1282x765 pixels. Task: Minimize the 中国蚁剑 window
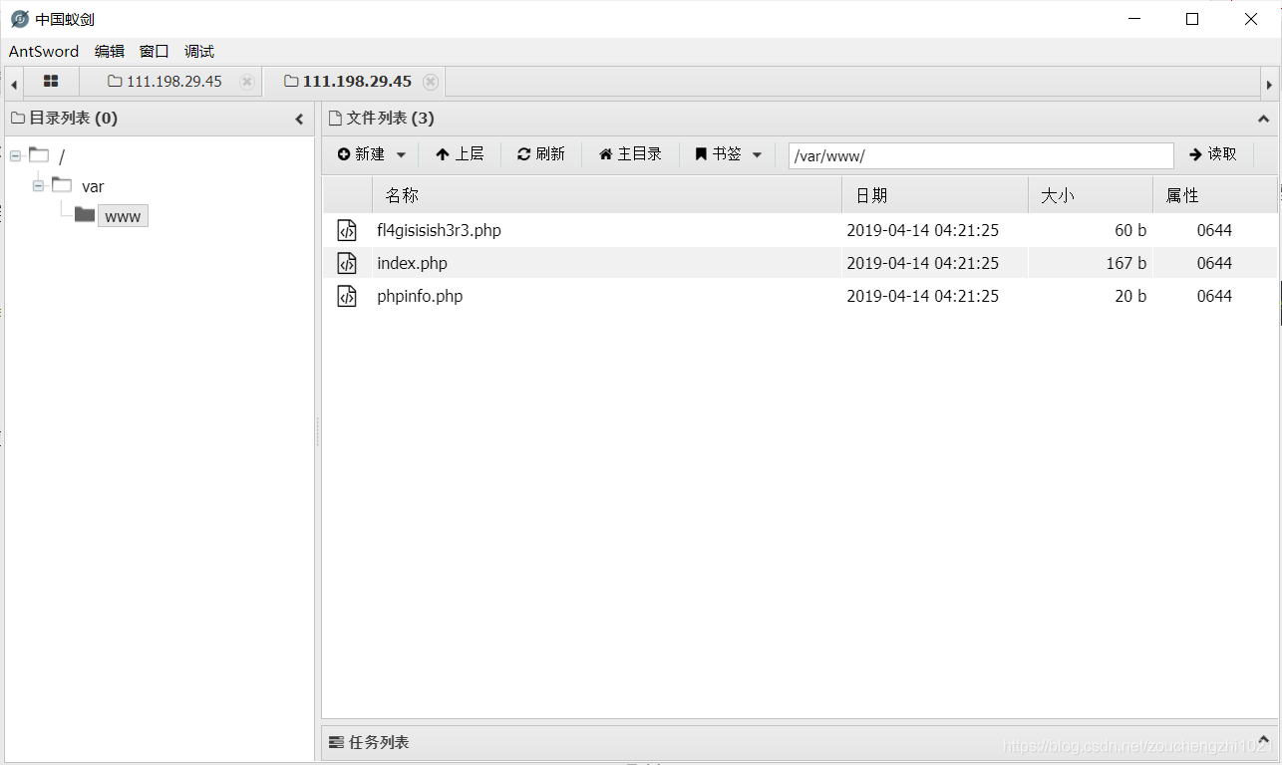coord(1133,19)
